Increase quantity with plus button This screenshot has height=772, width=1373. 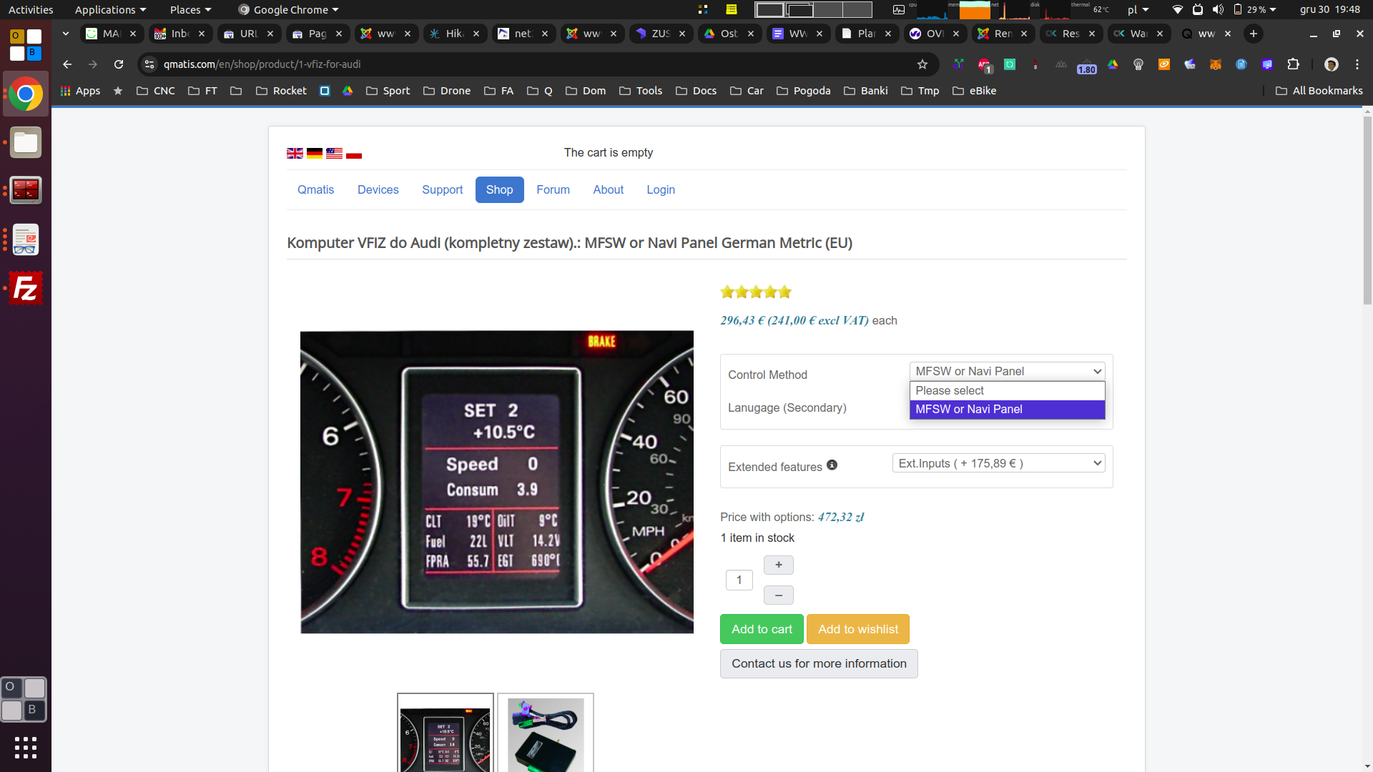778,565
